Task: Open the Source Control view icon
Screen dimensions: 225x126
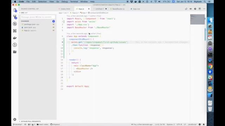Action: click(15, 17)
